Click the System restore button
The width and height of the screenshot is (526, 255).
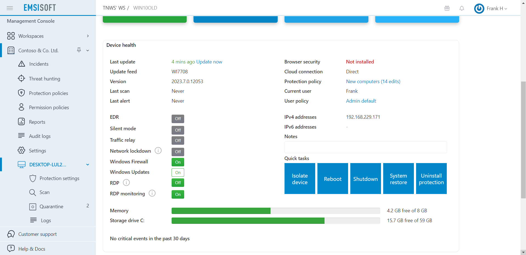click(x=399, y=179)
